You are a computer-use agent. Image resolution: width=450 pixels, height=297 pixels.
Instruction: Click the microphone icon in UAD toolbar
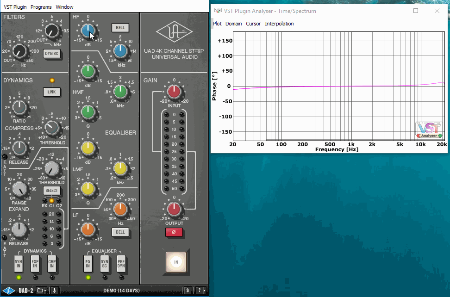point(54,291)
